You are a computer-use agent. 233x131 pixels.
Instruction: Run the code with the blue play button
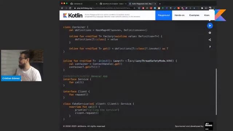[210, 26]
